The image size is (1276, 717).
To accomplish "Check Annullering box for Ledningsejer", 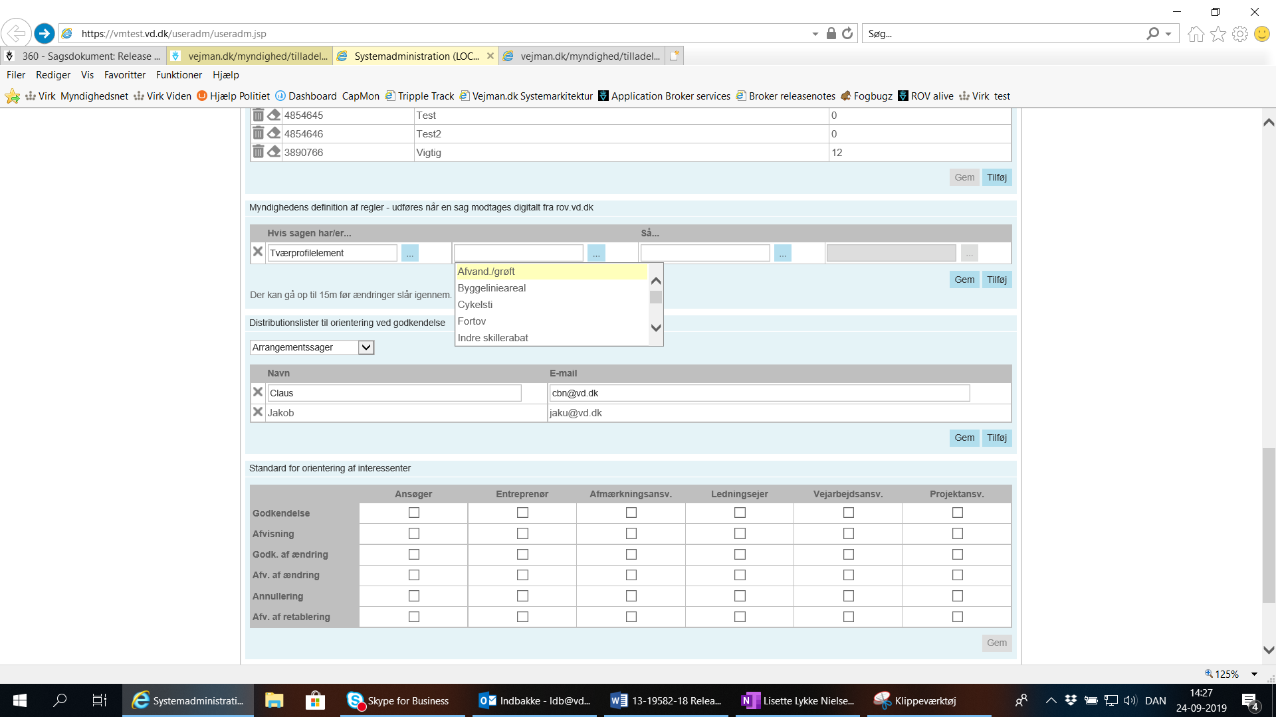I will pyautogui.click(x=740, y=596).
